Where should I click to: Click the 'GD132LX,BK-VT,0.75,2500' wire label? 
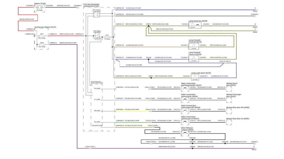tap(135, 14)
